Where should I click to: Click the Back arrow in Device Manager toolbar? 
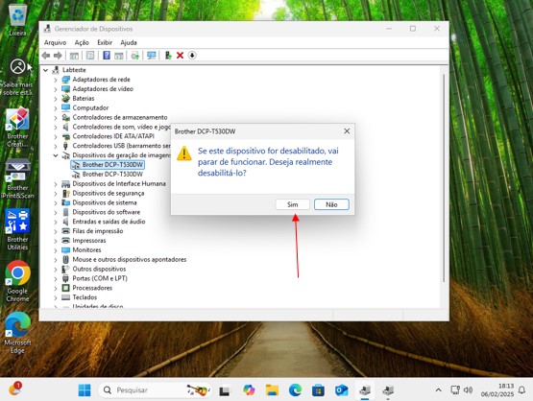(x=46, y=56)
